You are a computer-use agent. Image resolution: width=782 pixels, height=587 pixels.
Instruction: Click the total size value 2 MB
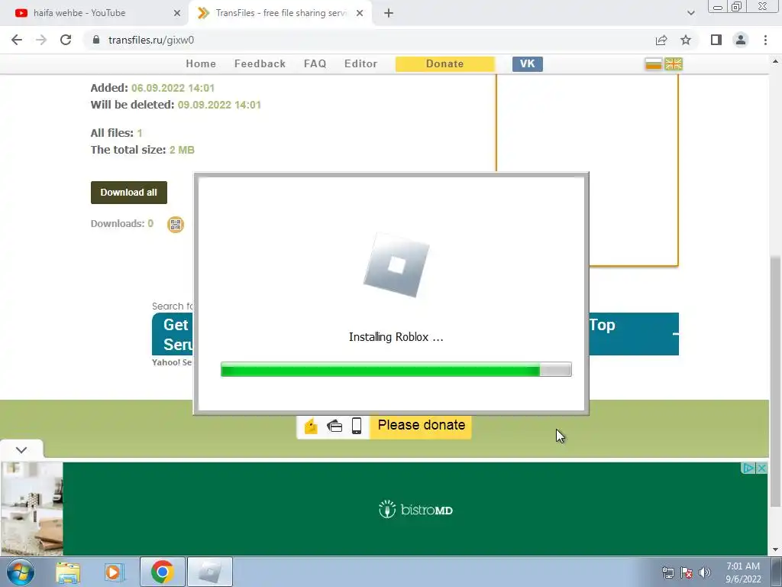[x=182, y=150]
